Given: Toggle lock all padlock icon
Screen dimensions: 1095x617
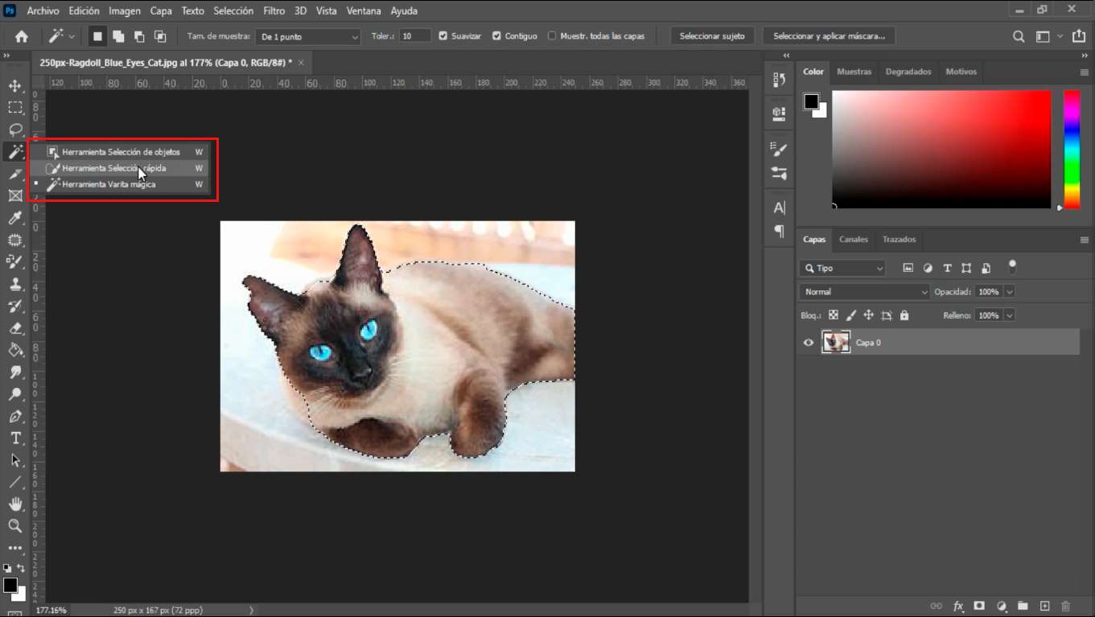Looking at the screenshot, I should [904, 315].
